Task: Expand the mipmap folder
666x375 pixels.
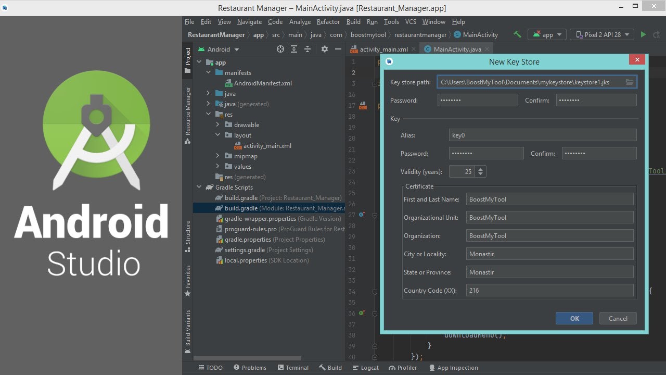Action: [217, 156]
